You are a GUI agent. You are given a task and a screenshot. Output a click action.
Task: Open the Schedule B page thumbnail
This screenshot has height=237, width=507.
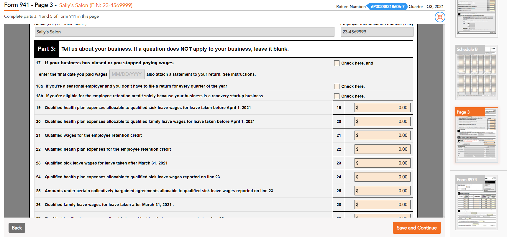point(476,72)
